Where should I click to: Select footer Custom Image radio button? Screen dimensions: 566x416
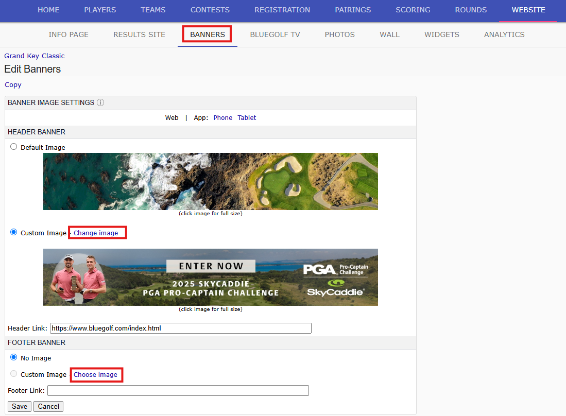click(x=14, y=374)
